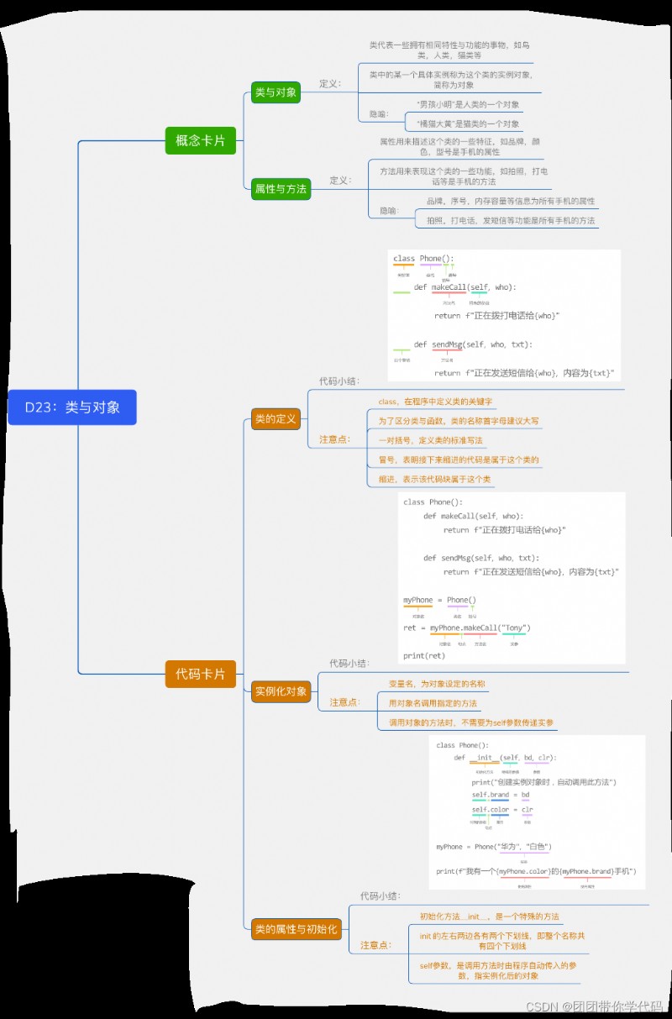672x1019 pixels.
Task: Select the orange 代码卡片 node
Action: (200, 674)
